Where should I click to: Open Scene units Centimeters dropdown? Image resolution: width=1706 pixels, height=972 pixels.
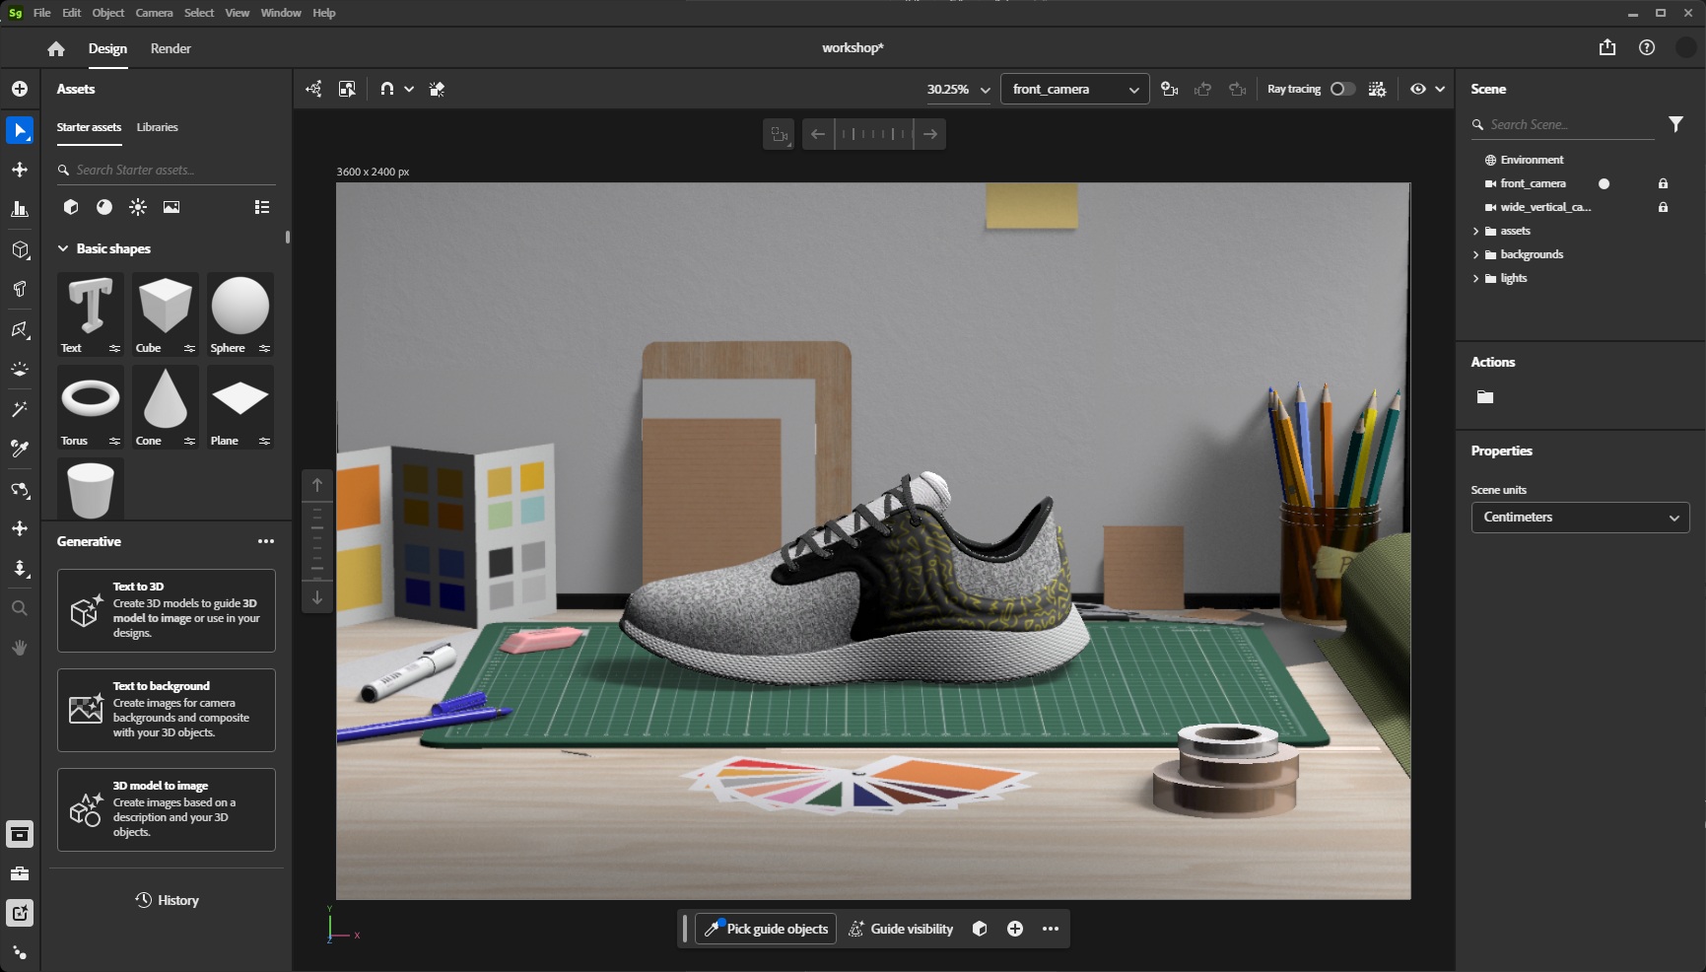pos(1579,518)
